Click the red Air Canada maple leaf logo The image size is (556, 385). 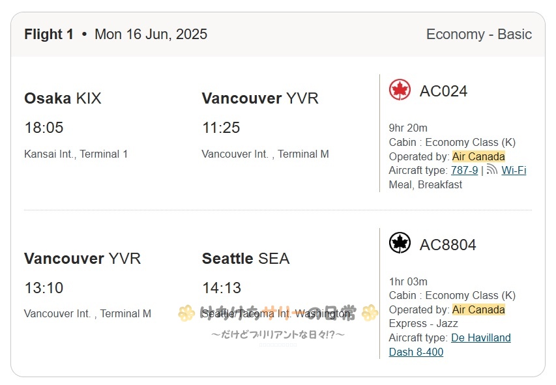click(x=400, y=90)
